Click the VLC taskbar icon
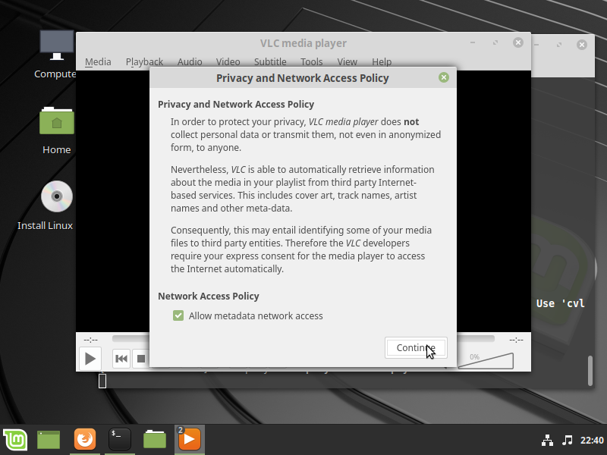 190,440
